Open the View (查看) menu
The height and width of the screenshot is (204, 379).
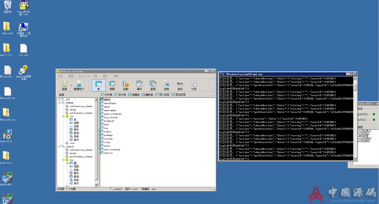tap(71, 76)
